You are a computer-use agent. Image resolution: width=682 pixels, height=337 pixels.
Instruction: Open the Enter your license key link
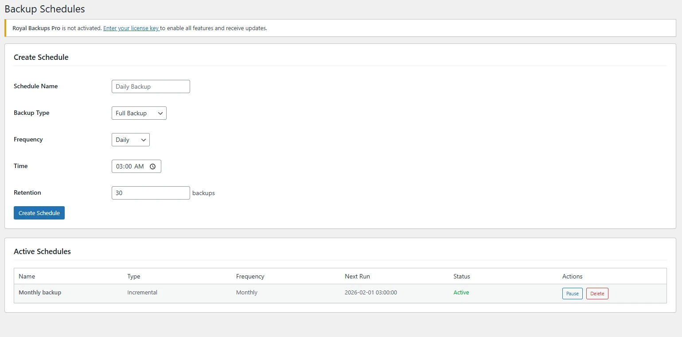[131, 28]
